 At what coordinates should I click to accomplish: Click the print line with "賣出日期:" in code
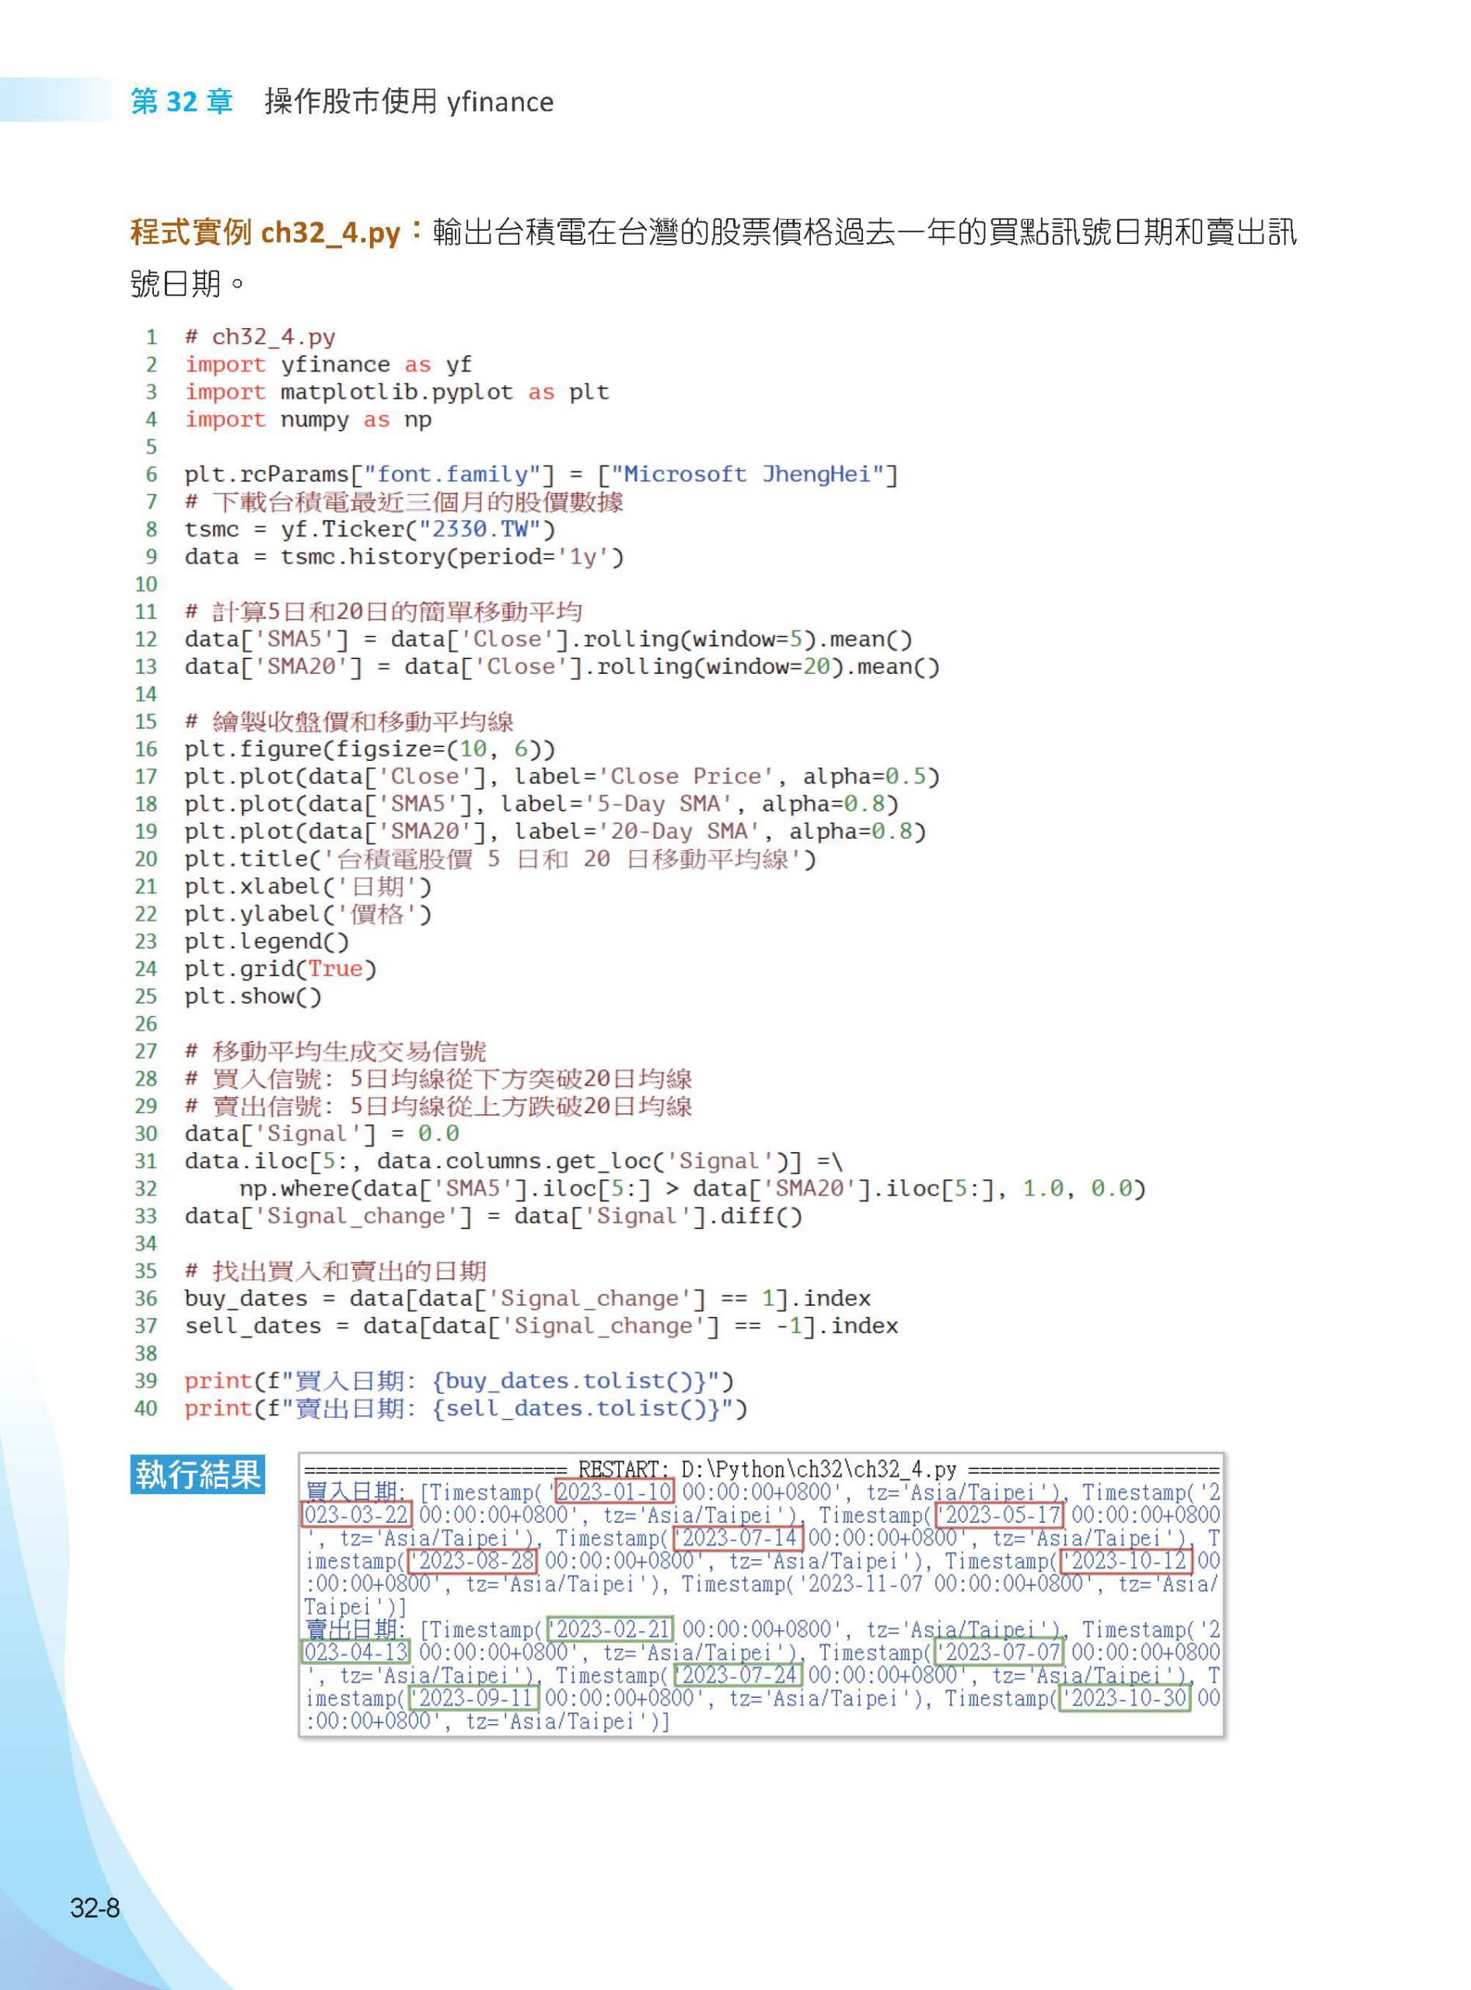point(466,1409)
